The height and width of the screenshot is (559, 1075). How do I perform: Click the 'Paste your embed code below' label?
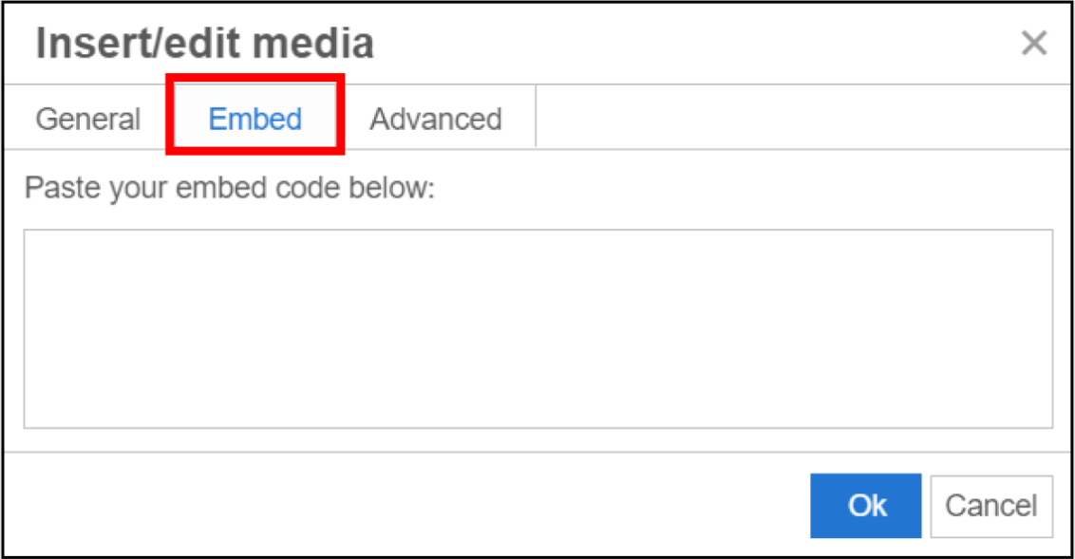point(229,188)
